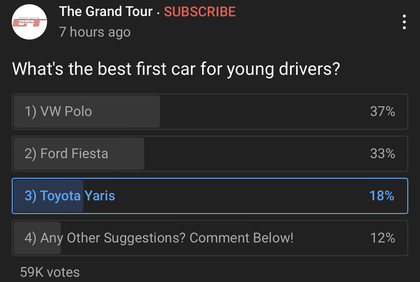Click the blue 18% Toyota Yaris result
The height and width of the screenshot is (282, 420).
tap(382, 196)
